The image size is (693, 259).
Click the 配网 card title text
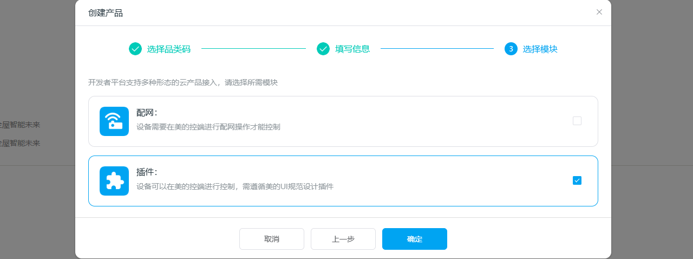point(146,113)
